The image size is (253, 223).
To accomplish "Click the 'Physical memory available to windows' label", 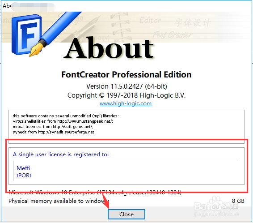I will 59,201.
